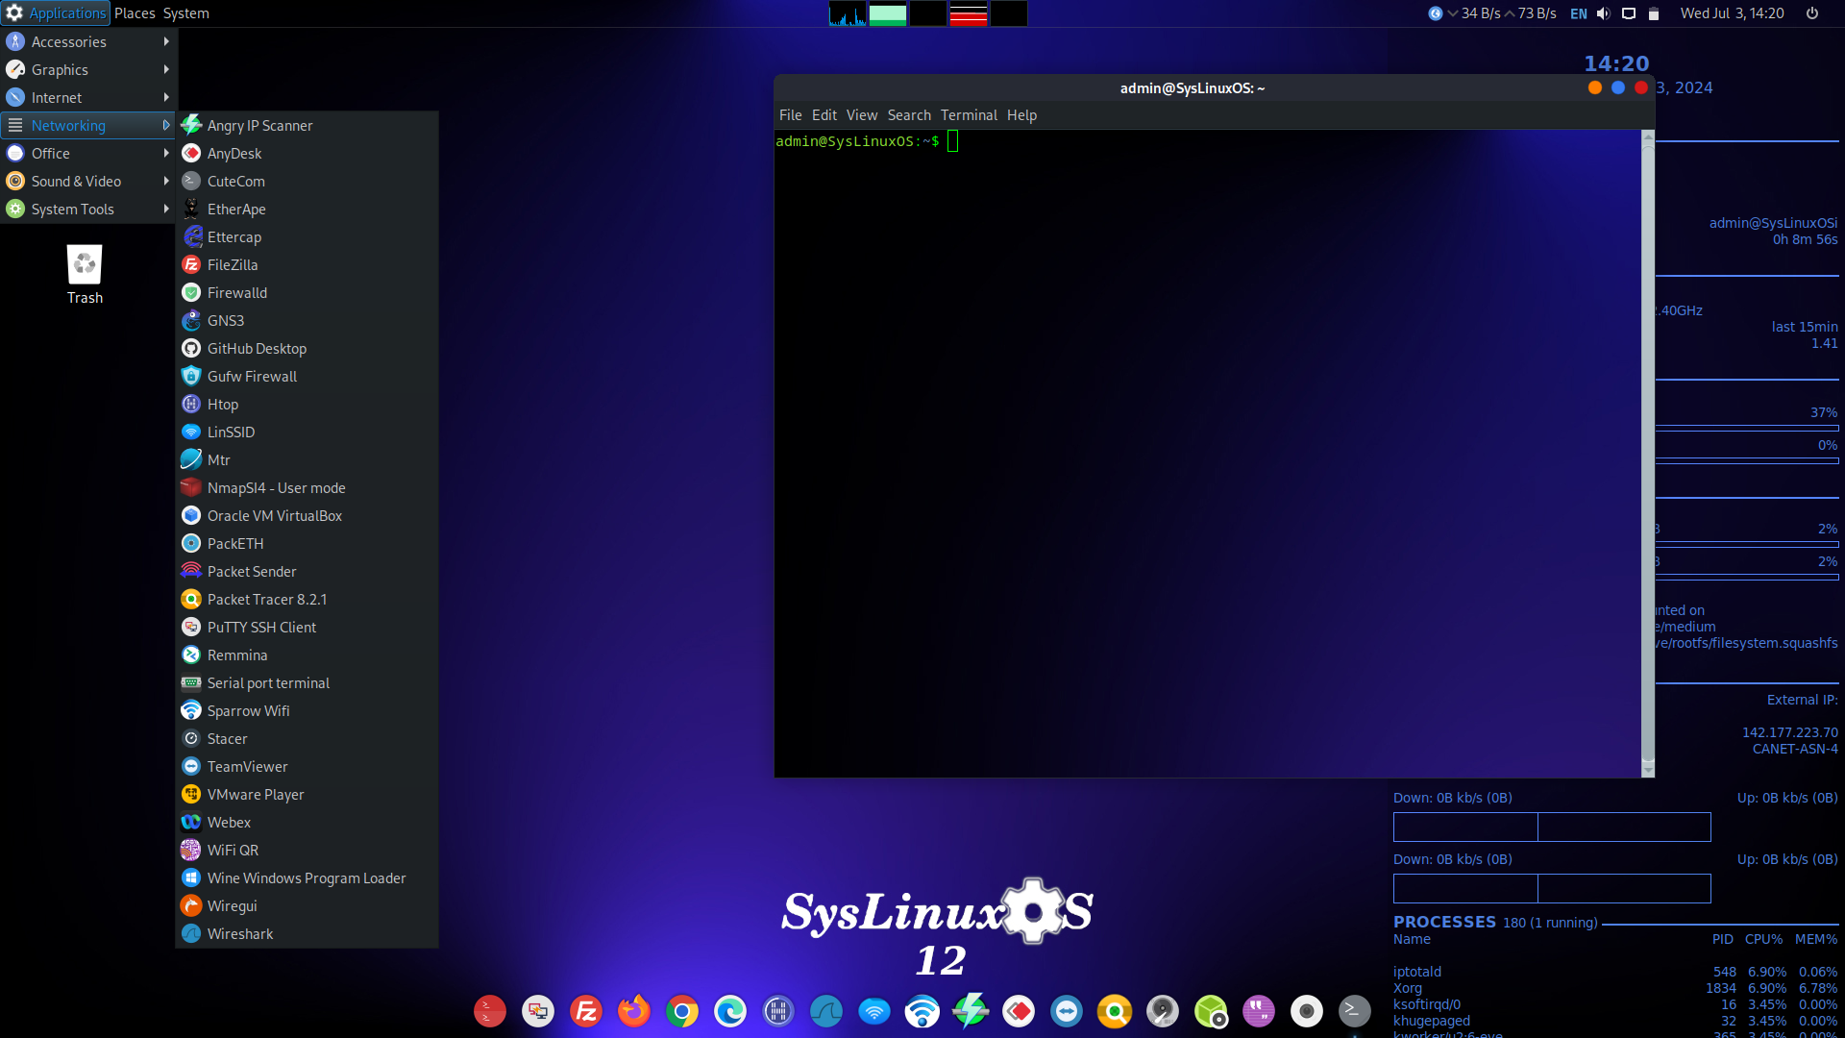Expand the Graphics category

87,69
